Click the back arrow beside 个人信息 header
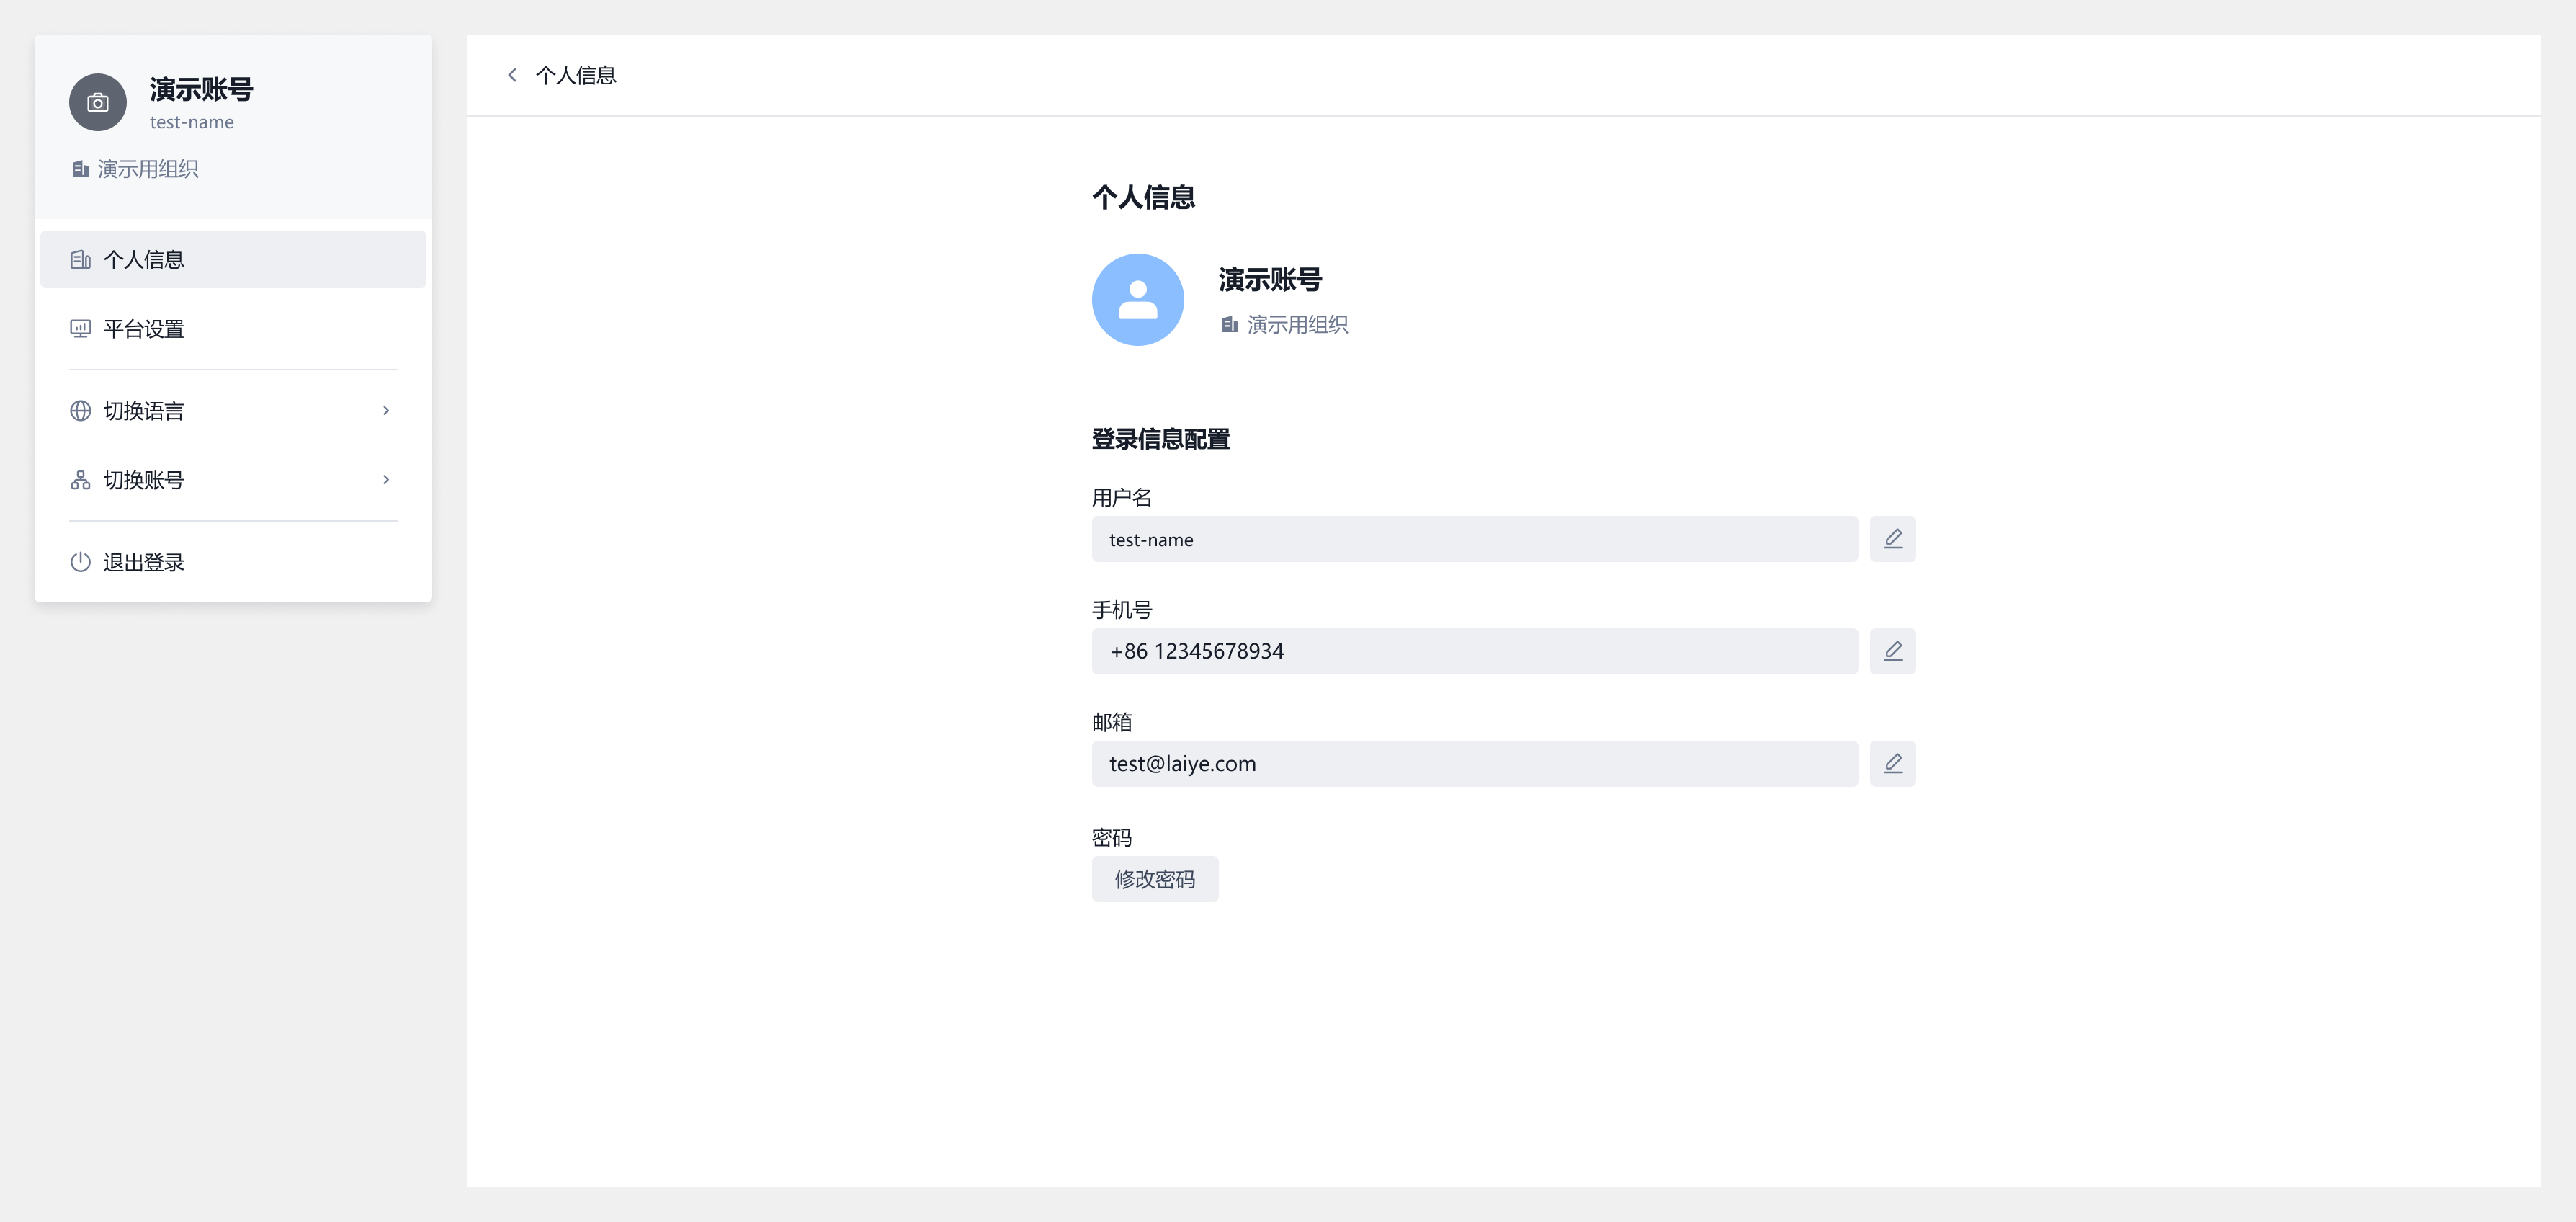The image size is (2576, 1222). (x=512, y=75)
